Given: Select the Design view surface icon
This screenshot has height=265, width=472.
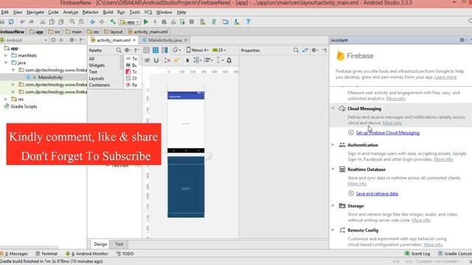Looking at the screenshot, I should tap(146, 50).
